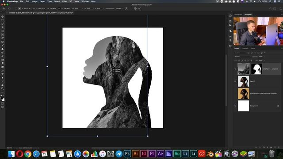
Task: Open Google Chrome from the Dock
Action: coord(28,154)
